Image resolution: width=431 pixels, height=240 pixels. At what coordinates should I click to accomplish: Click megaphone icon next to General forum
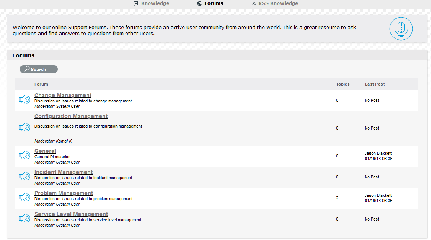24,156
